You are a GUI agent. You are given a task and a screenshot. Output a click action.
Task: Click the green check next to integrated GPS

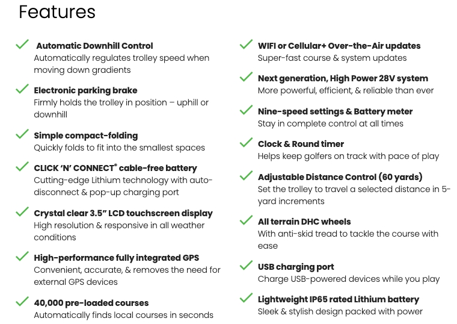[x=22, y=257]
